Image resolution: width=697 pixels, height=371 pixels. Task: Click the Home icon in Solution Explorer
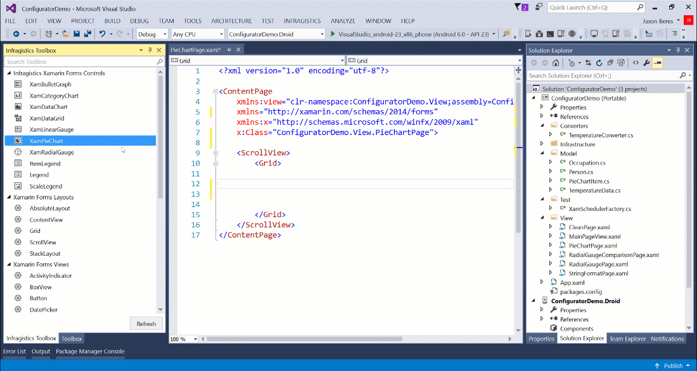[x=556, y=63]
